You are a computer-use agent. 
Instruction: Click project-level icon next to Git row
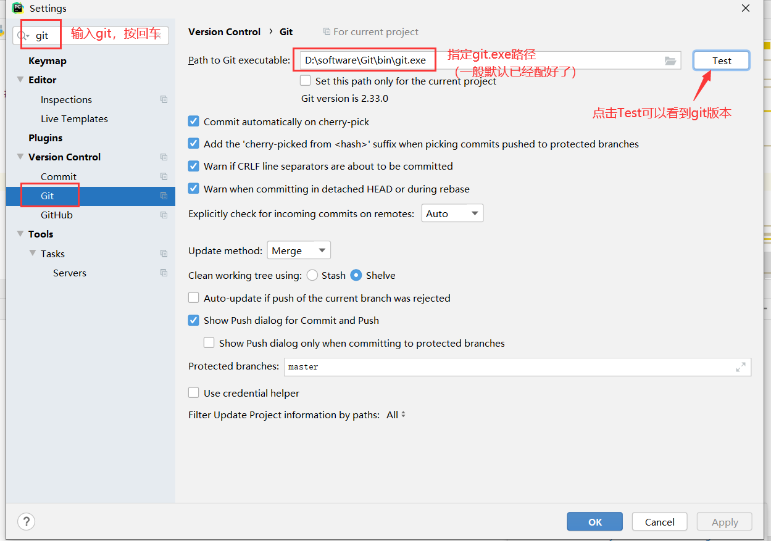164,196
